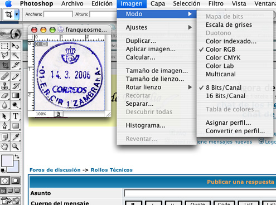This screenshot has width=276, height=205.
Task: Select the Healing Brush tool
Action: coord(4,76)
